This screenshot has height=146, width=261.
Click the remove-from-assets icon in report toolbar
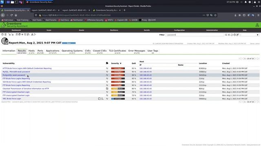tap(13, 34)
